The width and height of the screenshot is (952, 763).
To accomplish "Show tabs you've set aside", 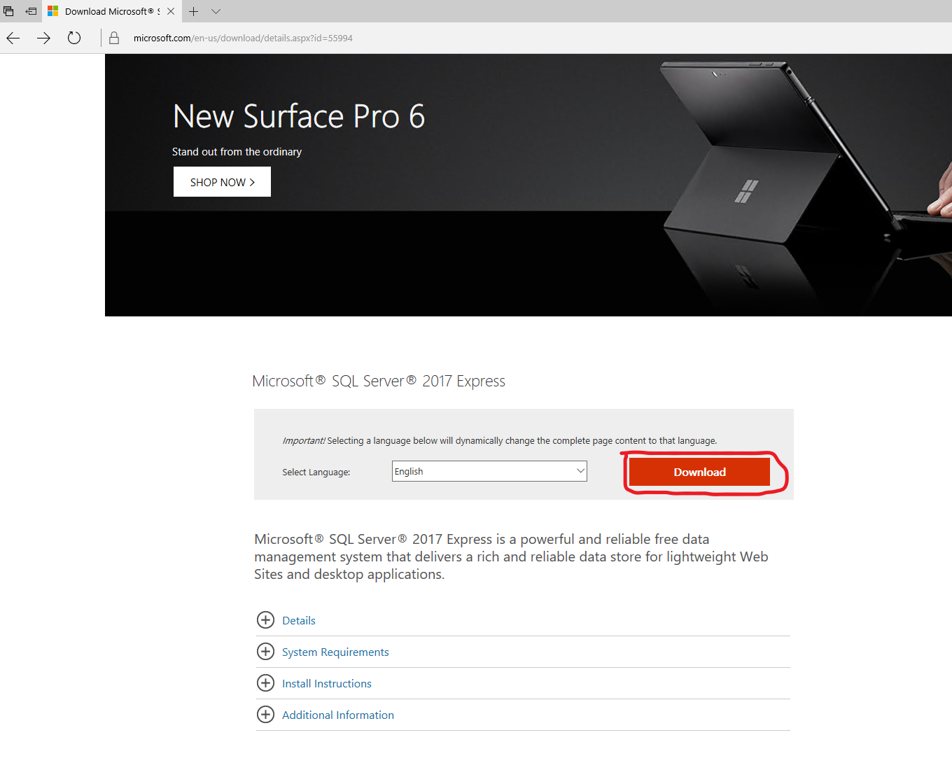I will (x=8, y=11).
